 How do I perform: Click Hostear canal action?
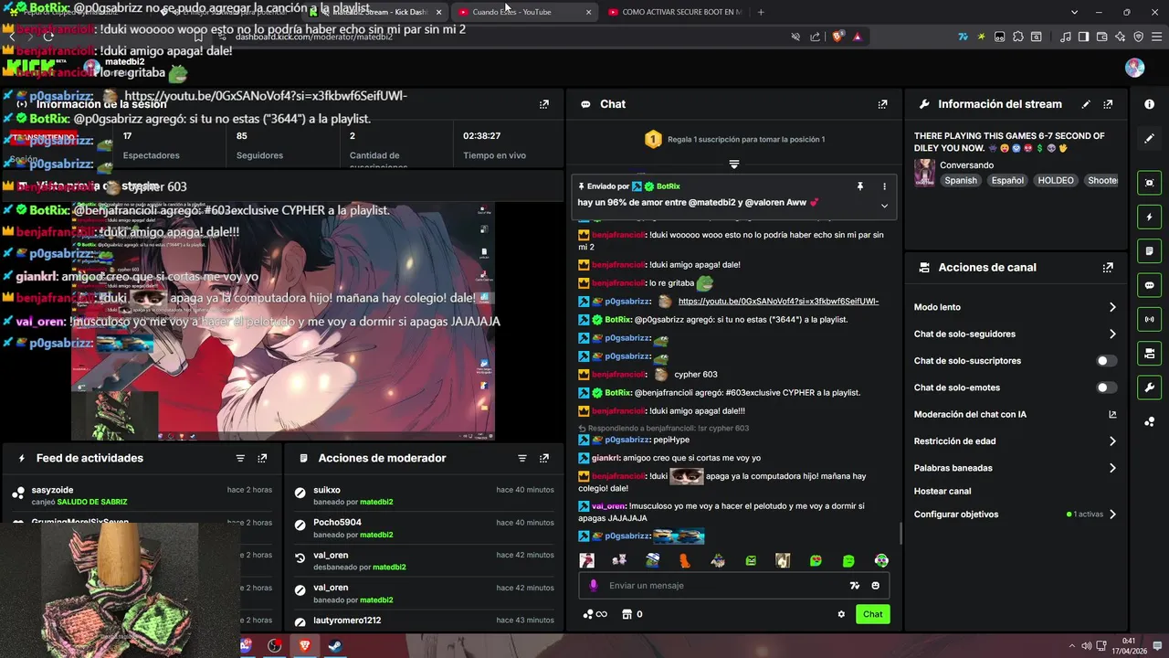[943, 491]
